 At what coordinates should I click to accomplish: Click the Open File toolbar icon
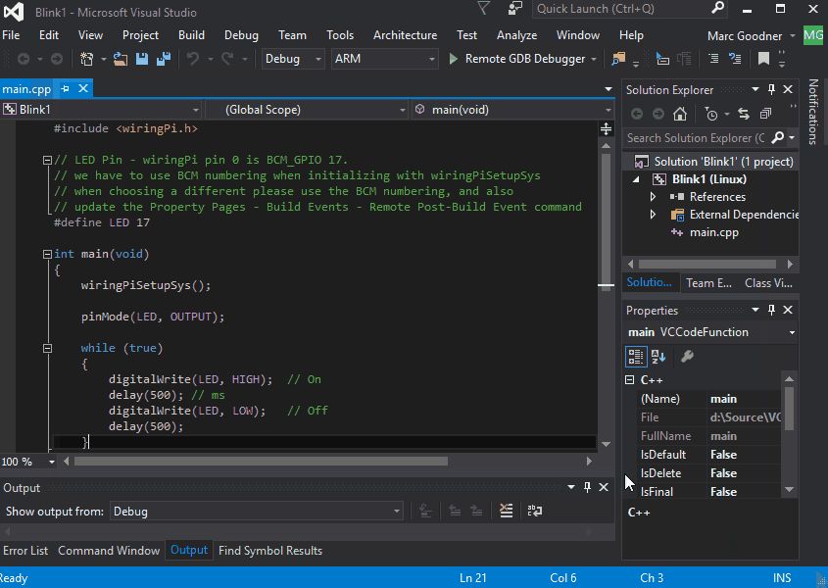pos(121,59)
